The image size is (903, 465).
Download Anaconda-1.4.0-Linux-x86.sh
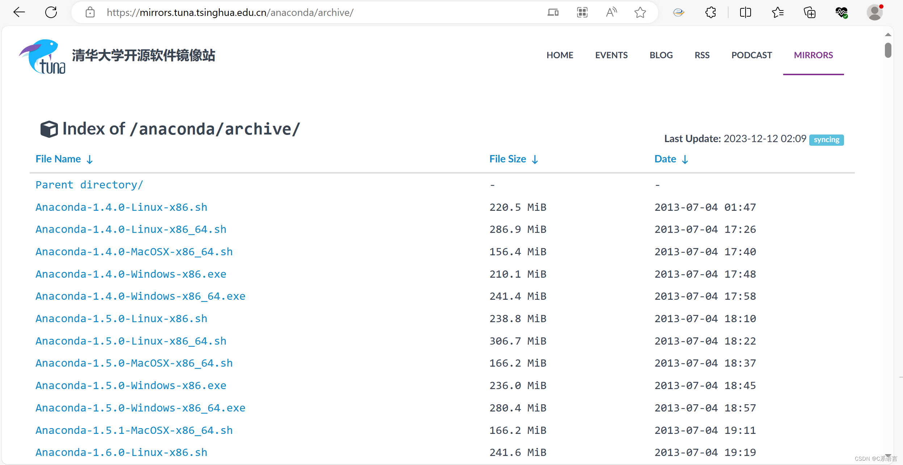coord(121,207)
